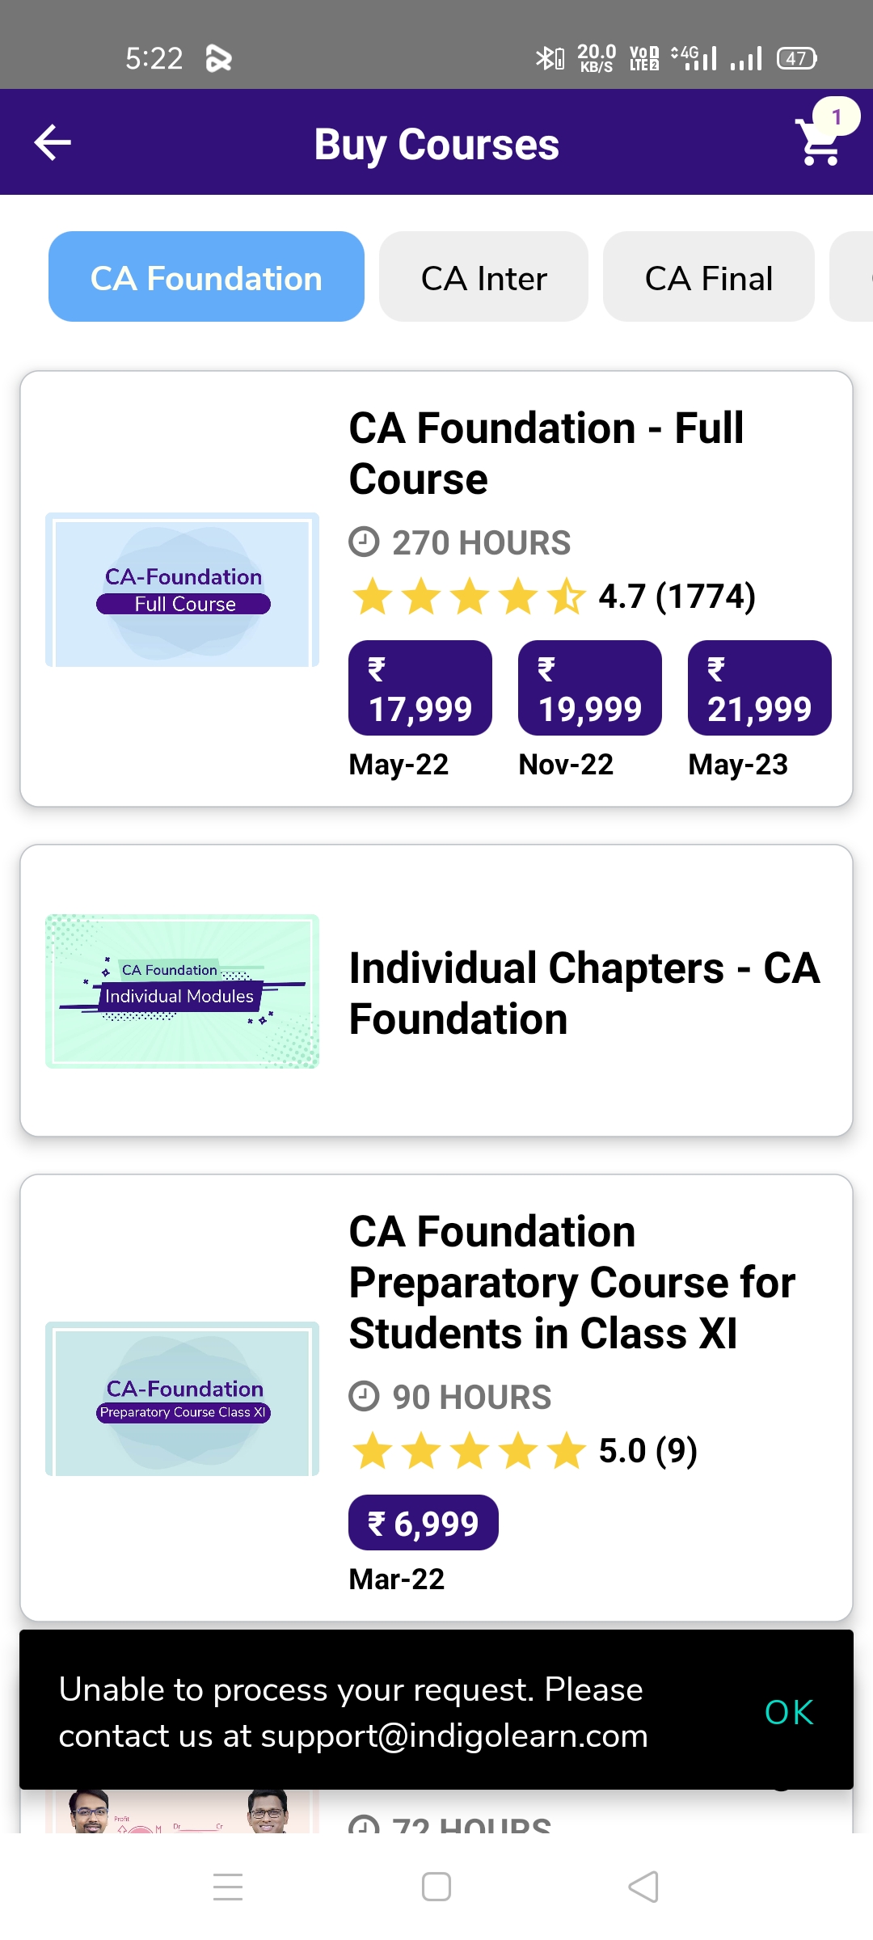The image size is (873, 1940).
Task: Tap star rating of CA Foundation Full Course
Action: (469, 597)
